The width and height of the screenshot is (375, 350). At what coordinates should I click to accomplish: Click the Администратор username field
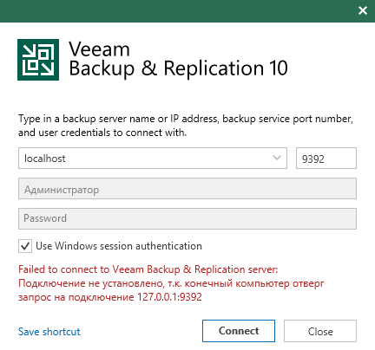pos(187,189)
